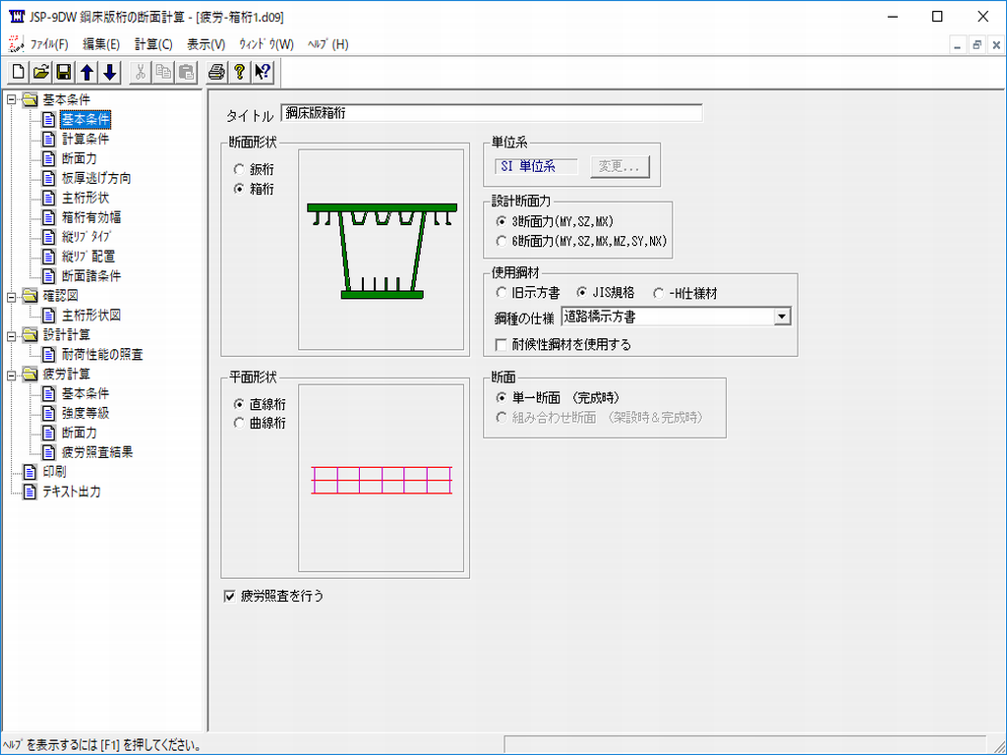Open 主桁形状図 in the tree
1007x755 pixels.
(90, 315)
